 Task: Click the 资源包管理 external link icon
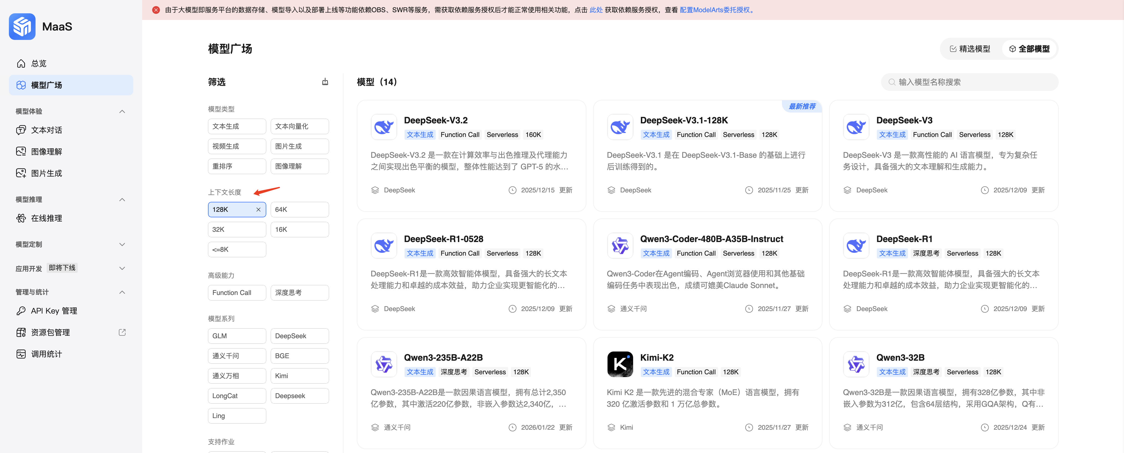point(122,332)
